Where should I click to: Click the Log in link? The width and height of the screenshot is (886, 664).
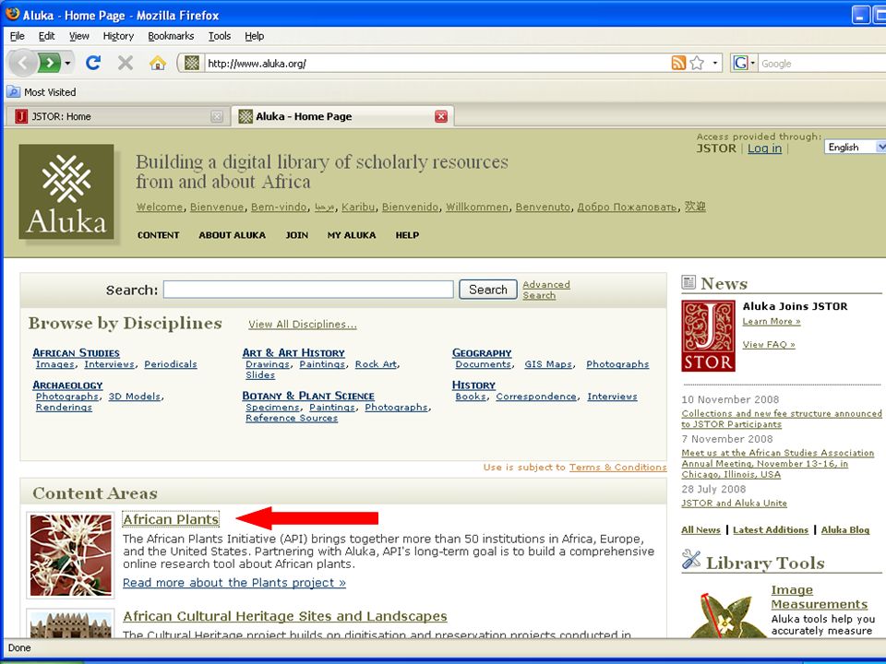(x=764, y=148)
